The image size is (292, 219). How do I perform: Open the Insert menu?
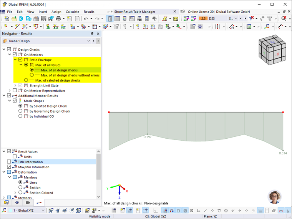(x=43, y=12)
